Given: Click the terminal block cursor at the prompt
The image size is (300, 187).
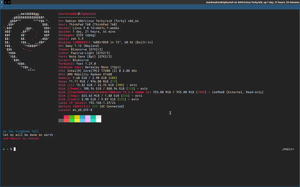Looking at the screenshot, I should (15, 149).
